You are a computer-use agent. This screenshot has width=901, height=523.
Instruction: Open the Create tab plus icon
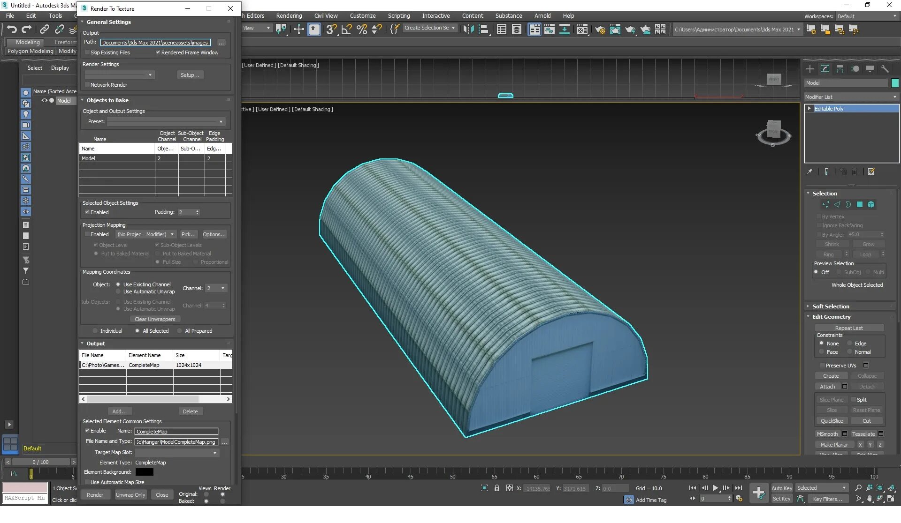tap(810, 69)
